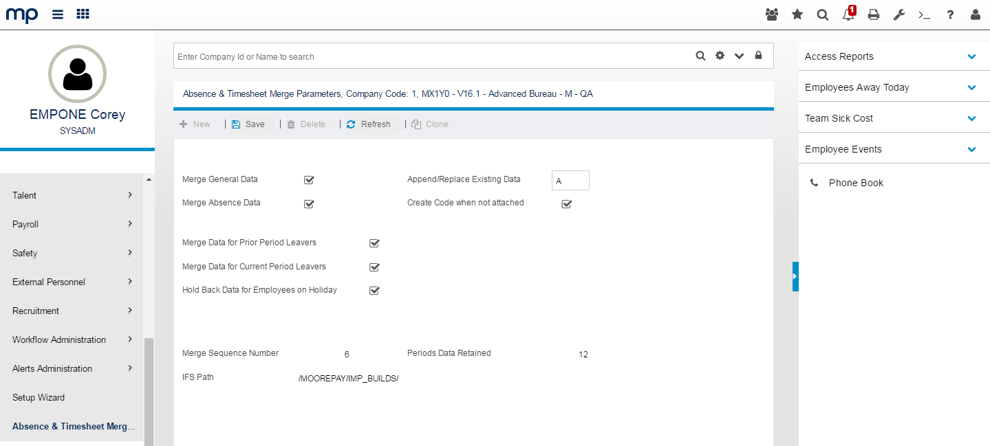990x446 pixels.
Task: Click the lock icon in the company search bar
Action: coord(758,55)
